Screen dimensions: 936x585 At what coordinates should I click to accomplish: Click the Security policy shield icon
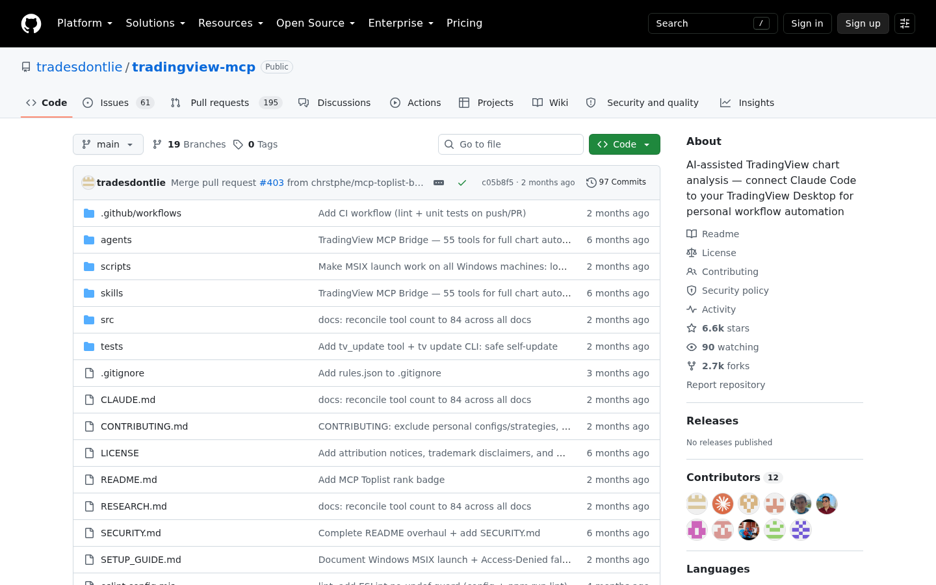tap(692, 291)
